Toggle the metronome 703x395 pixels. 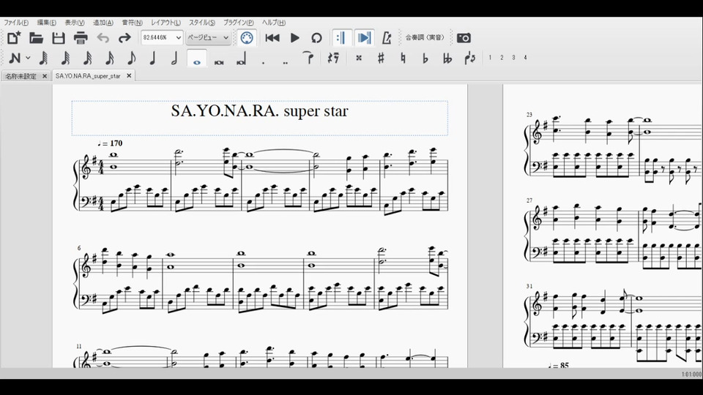387,38
